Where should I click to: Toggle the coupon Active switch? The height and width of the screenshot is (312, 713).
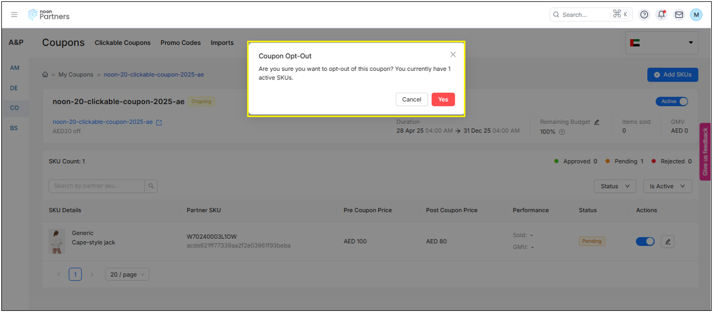point(671,101)
